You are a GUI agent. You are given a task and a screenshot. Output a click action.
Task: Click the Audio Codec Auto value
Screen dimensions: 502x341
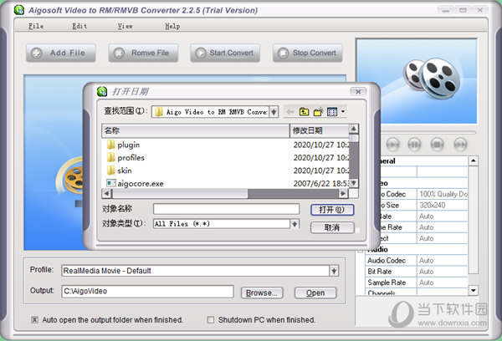[442, 261]
